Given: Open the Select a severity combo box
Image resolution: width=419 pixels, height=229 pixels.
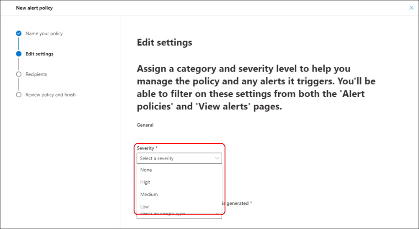Looking at the screenshot, I should pos(179,158).
